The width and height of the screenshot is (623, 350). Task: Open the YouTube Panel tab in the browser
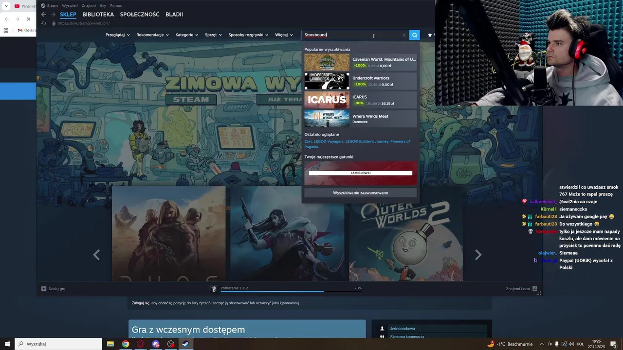24,6
